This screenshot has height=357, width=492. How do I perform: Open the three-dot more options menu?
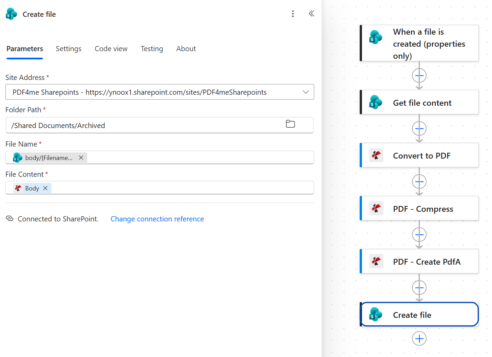[293, 14]
